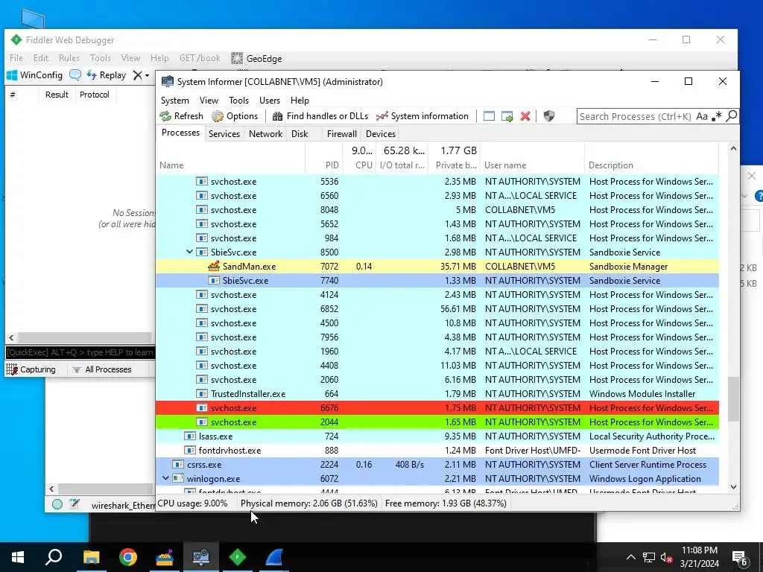Screen dimensions: 763x572
Task: Select the SandMan.exe process row
Action: pos(437,267)
